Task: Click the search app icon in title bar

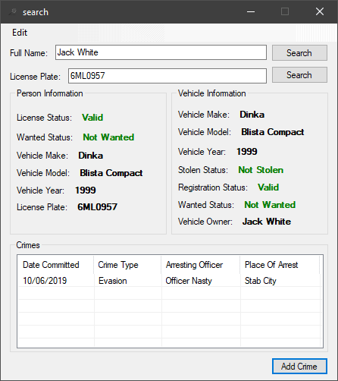Action: coord(13,12)
